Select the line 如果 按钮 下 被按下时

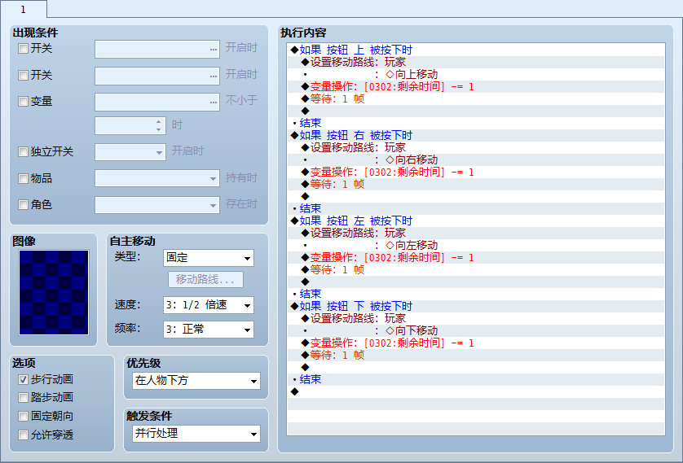point(476,306)
